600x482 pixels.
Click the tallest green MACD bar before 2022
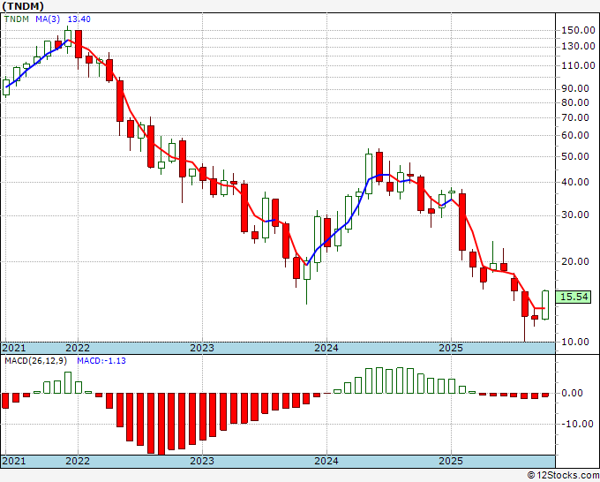coord(68,382)
